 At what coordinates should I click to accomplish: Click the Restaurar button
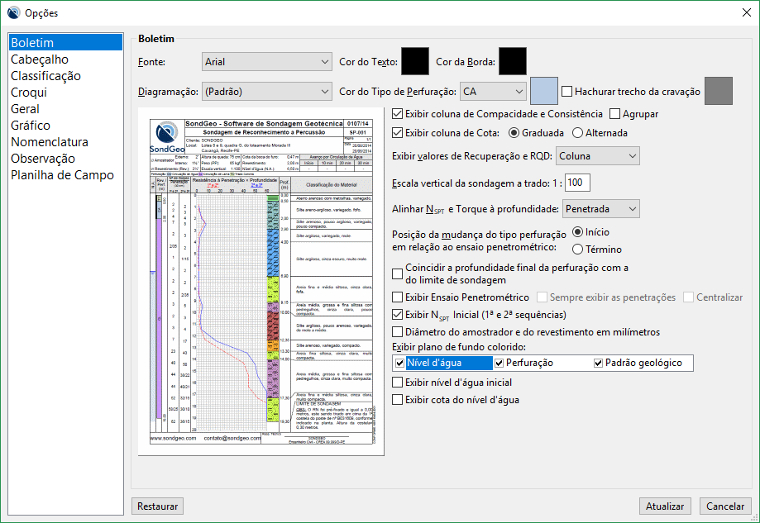point(157,506)
